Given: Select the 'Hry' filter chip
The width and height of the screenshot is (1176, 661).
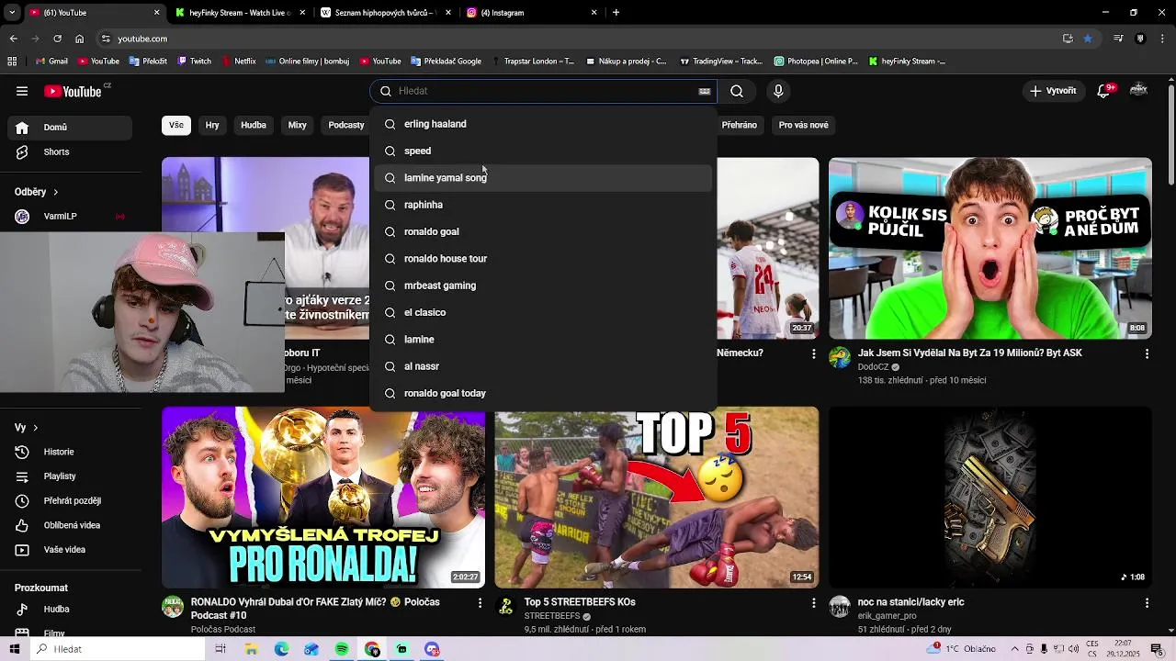Looking at the screenshot, I should point(212,125).
